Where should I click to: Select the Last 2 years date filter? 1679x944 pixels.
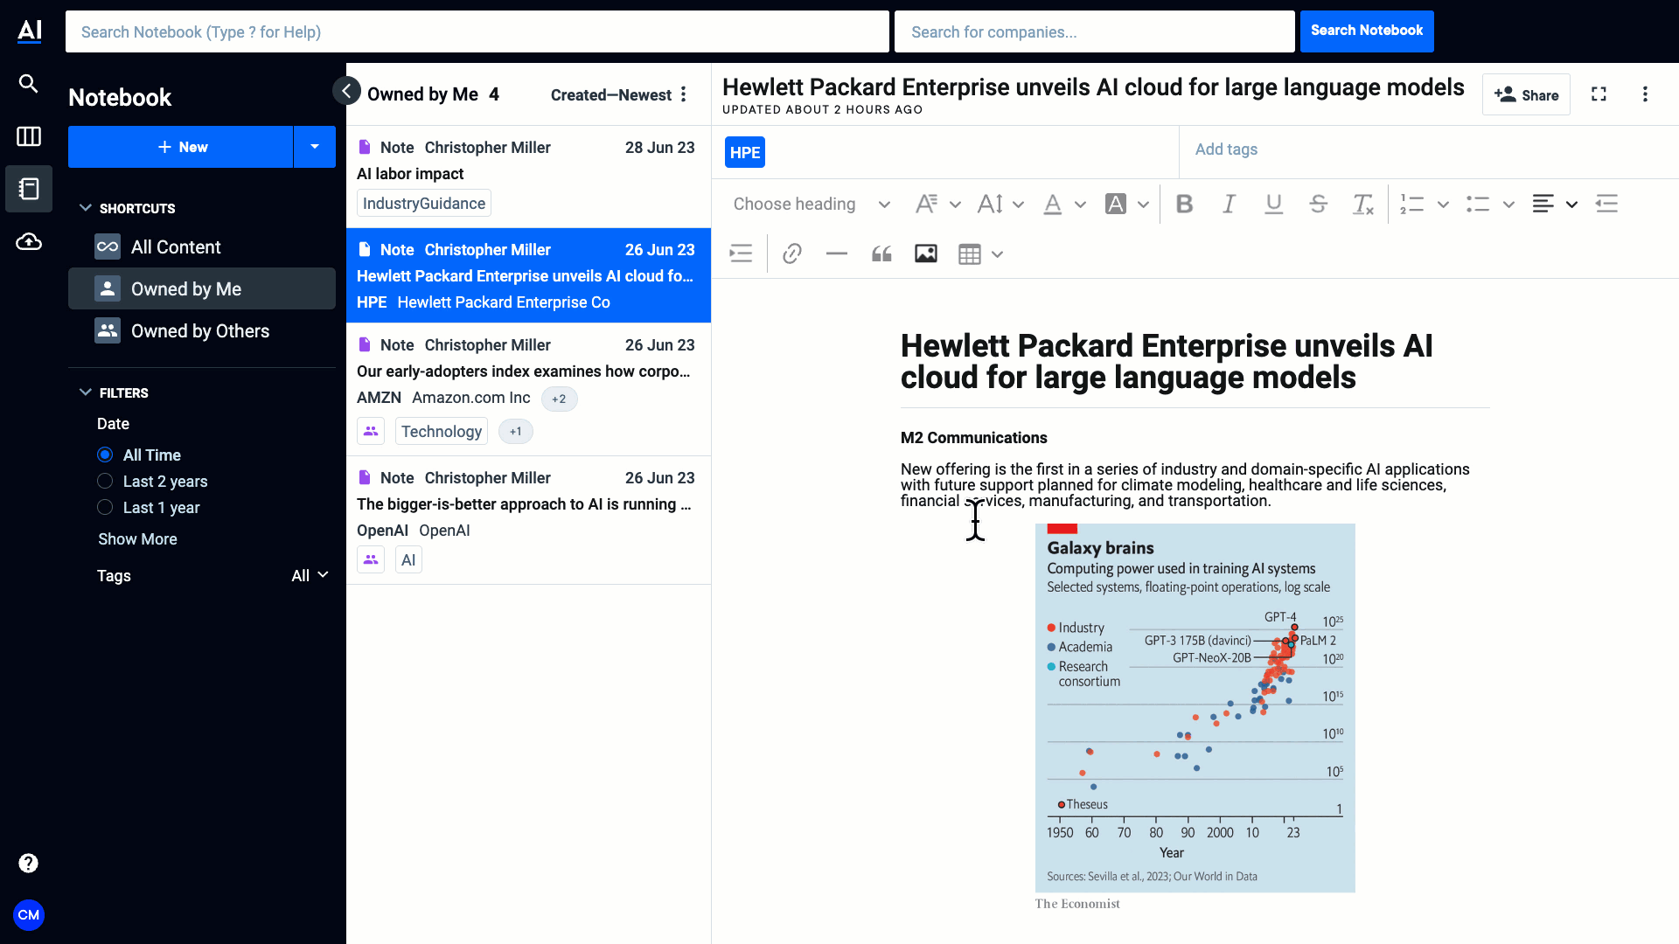tap(105, 482)
